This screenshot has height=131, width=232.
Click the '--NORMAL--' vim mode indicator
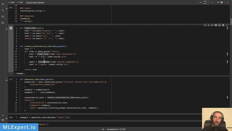coord(20,74)
